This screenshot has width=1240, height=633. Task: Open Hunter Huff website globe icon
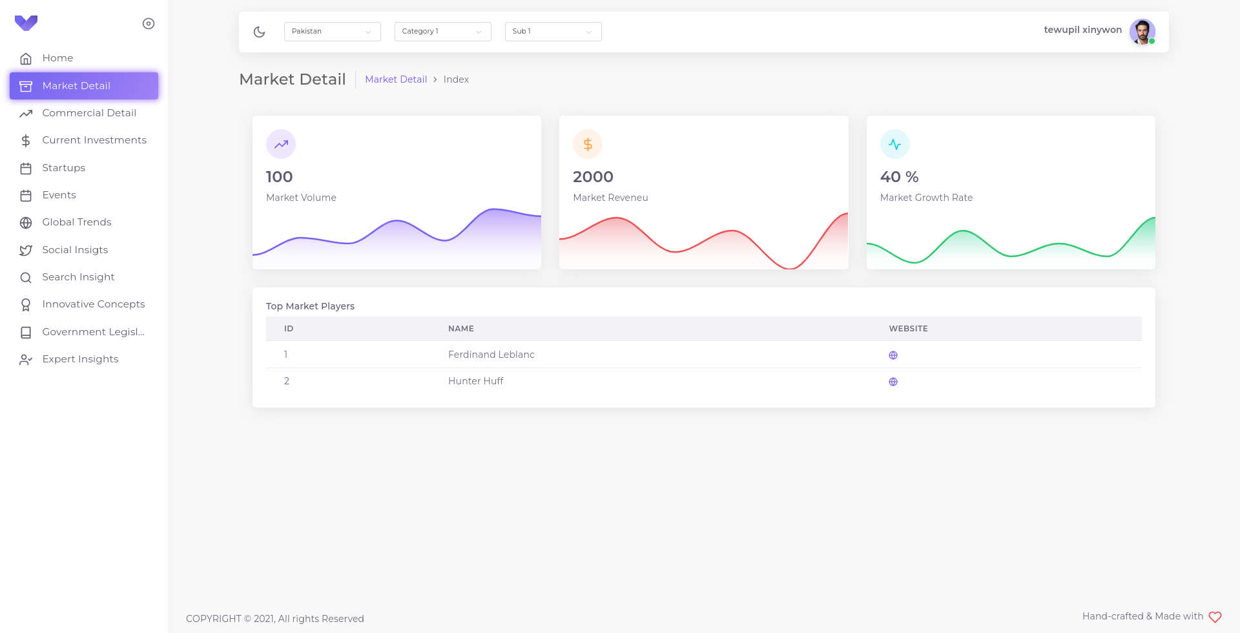(x=893, y=382)
